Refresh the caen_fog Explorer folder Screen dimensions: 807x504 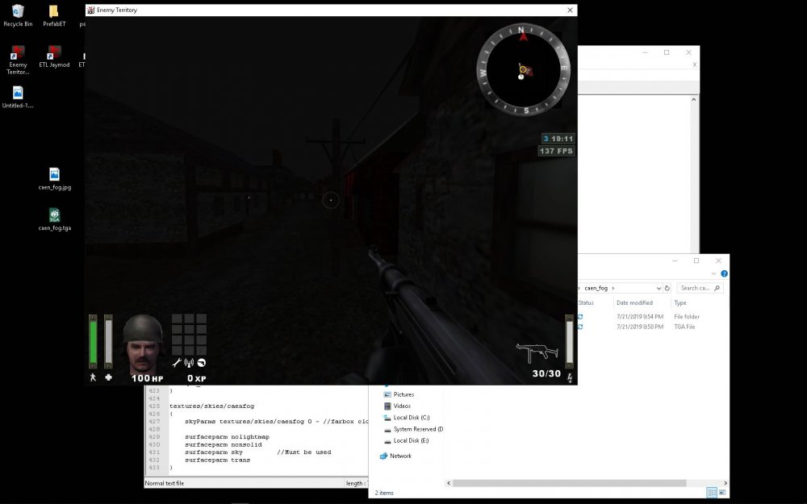[x=667, y=288]
